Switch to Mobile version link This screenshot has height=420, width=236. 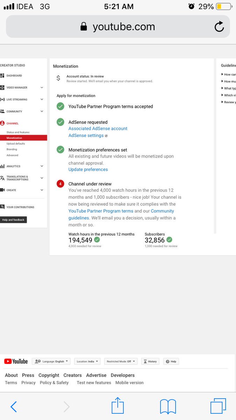129,383
